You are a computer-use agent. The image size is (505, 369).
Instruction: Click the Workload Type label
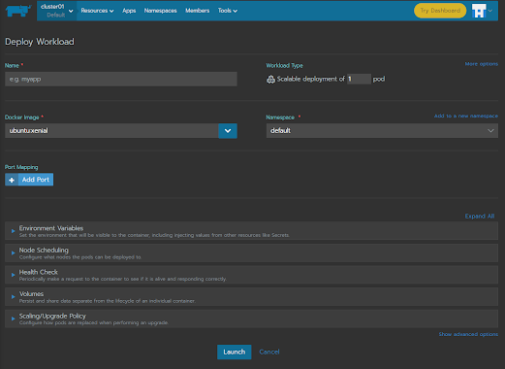(285, 65)
